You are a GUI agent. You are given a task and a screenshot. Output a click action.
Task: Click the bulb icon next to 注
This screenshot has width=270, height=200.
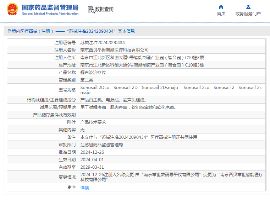click(69, 188)
